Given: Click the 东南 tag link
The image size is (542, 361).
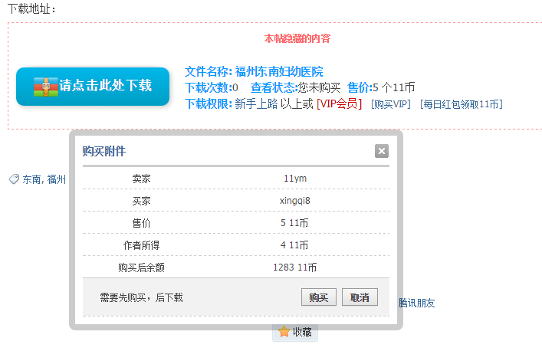Looking at the screenshot, I should coord(31,179).
